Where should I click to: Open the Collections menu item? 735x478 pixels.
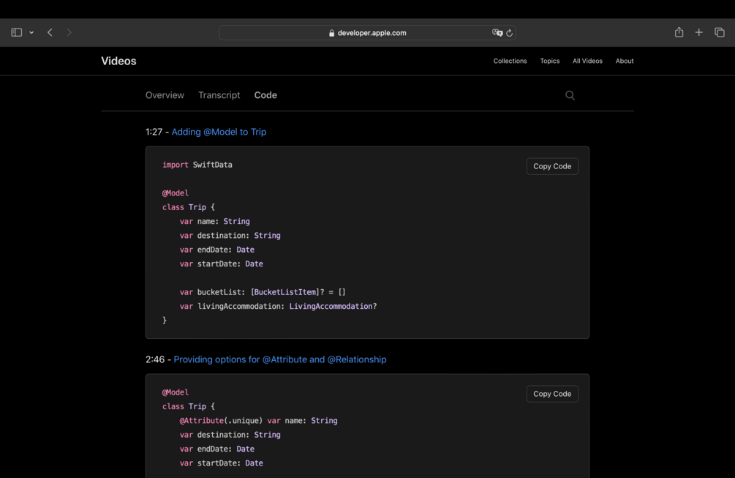click(x=510, y=61)
